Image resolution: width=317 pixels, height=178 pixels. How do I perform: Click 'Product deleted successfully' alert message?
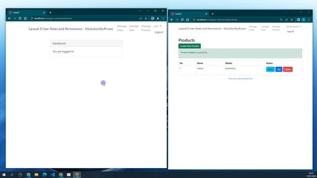click(194, 52)
